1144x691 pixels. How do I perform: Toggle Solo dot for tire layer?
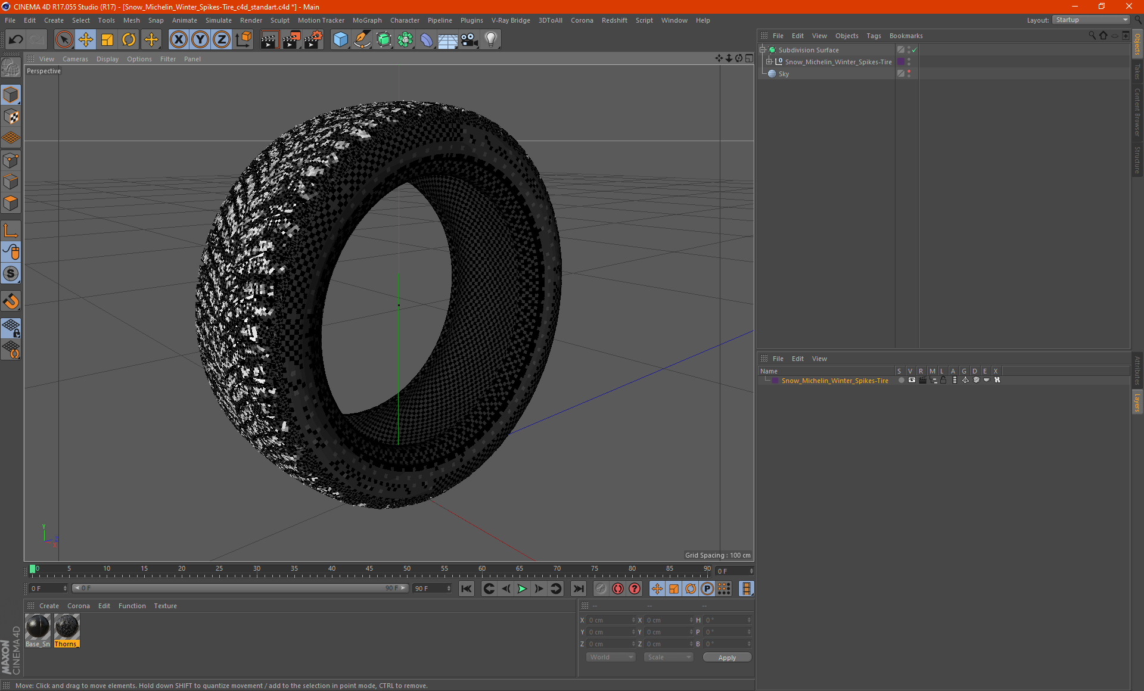(x=901, y=380)
